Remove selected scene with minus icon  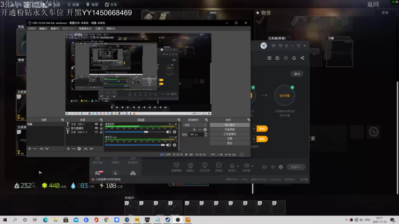tap(35, 149)
